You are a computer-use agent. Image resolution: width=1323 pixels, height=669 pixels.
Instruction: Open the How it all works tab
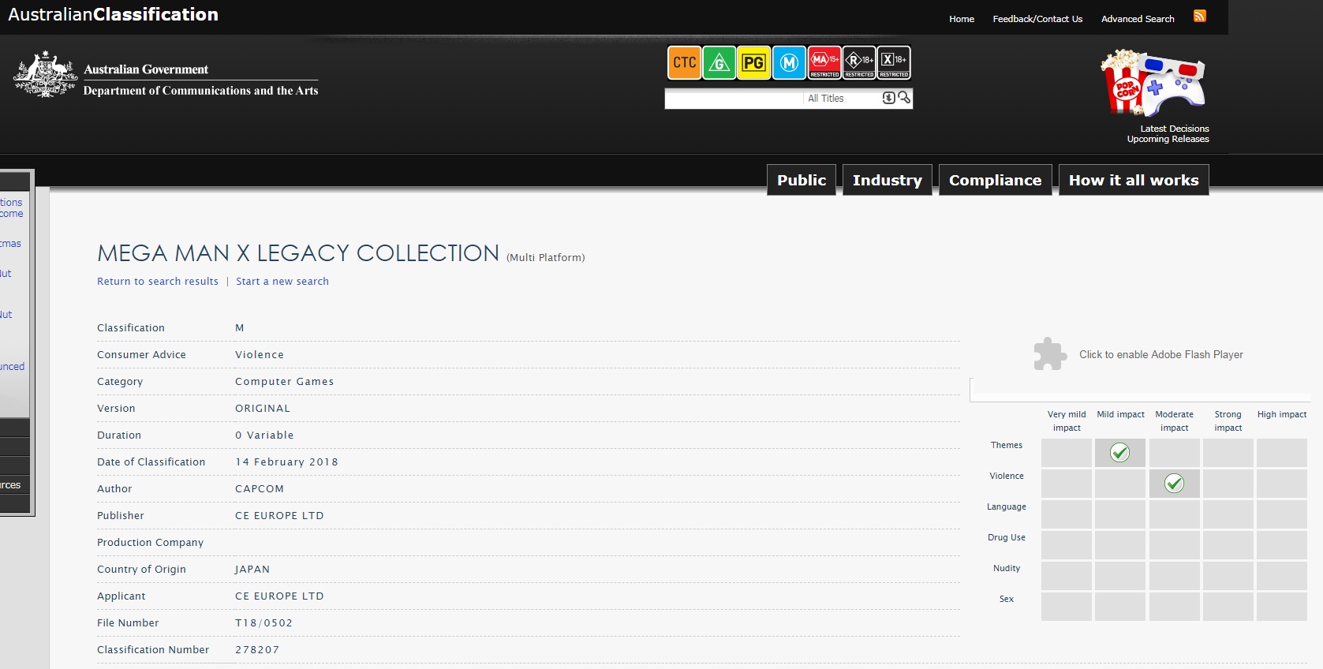click(x=1134, y=180)
